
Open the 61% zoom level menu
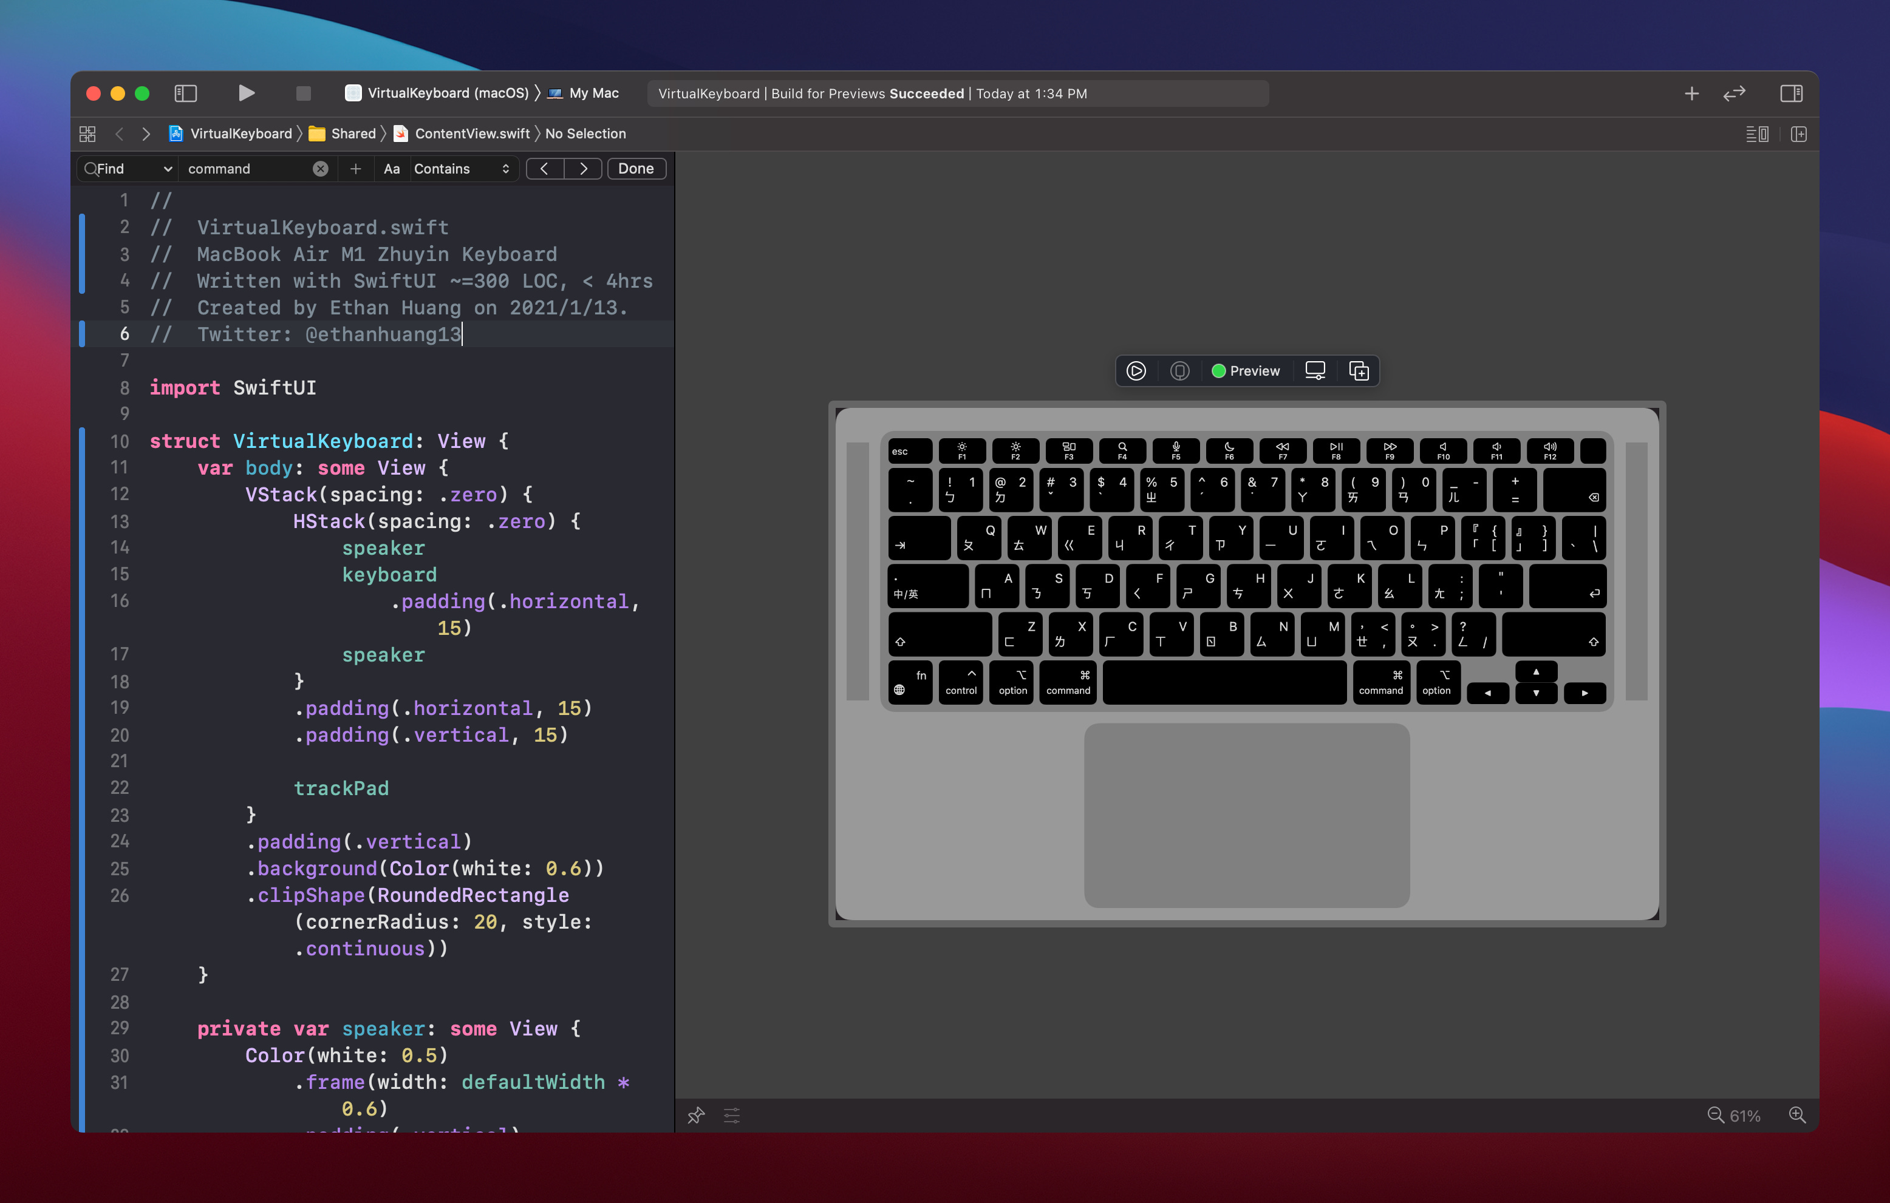[x=1745, y=1115]
